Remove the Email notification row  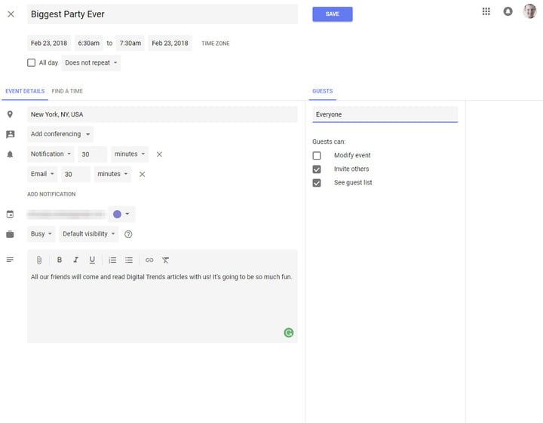tap(142, 175)
